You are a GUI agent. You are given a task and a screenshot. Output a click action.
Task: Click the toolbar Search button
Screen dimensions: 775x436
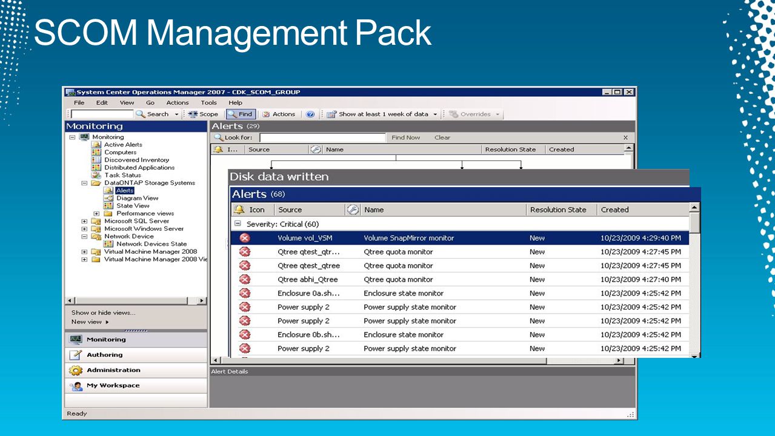point(153,114)
